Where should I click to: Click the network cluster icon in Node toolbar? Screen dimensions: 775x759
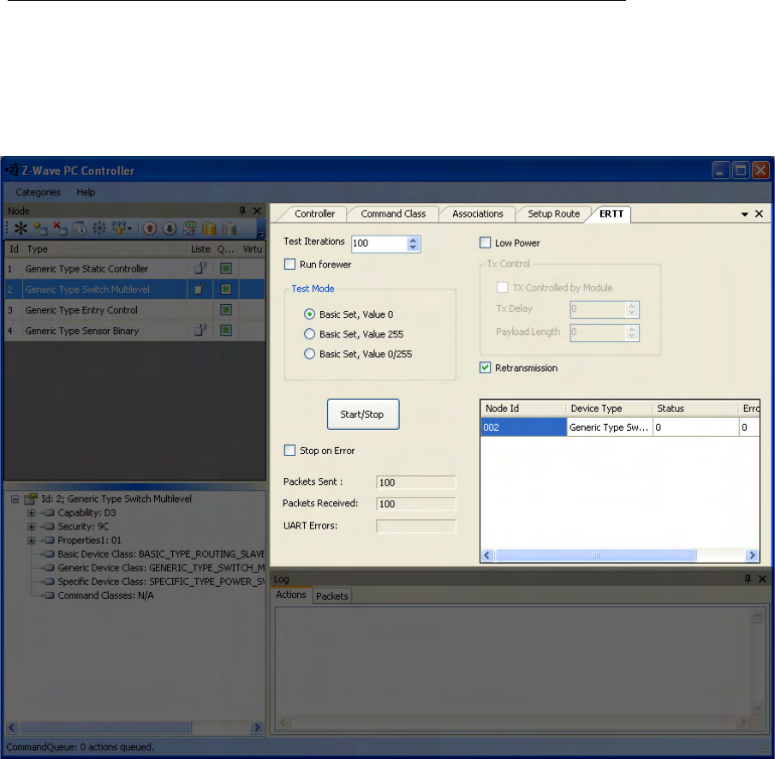coord(99,229)
